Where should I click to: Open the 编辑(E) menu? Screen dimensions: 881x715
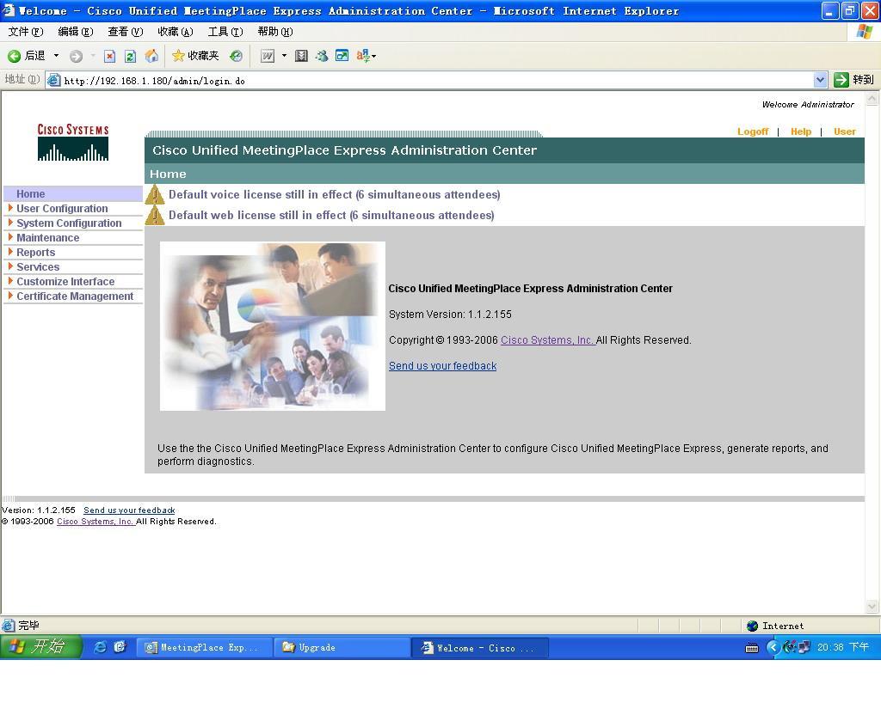pos(76,32)
